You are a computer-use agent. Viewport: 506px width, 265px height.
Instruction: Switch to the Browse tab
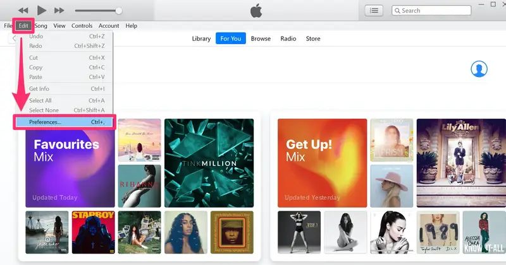(x=261, y=38)
